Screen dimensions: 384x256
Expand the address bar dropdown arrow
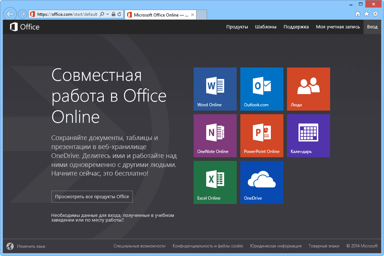point(107,14)
